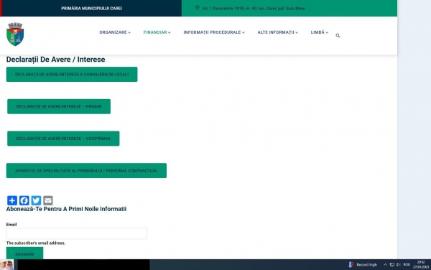Open Declarație de avere/interese – Viceprimar
431x270 pixels.
tap(63, 139)
